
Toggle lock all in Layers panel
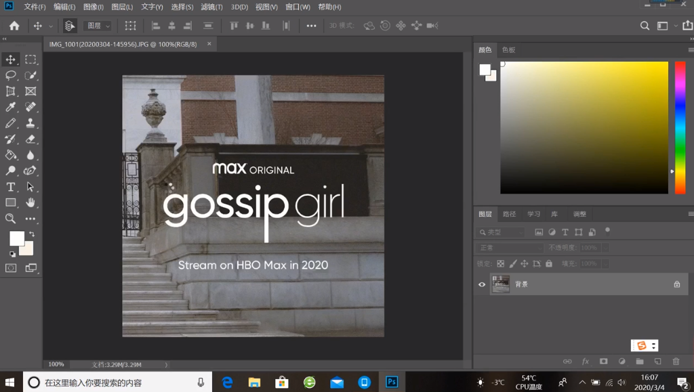(549, 263)
